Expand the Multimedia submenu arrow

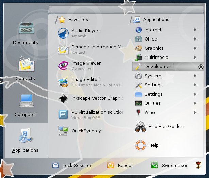point(195,58)
